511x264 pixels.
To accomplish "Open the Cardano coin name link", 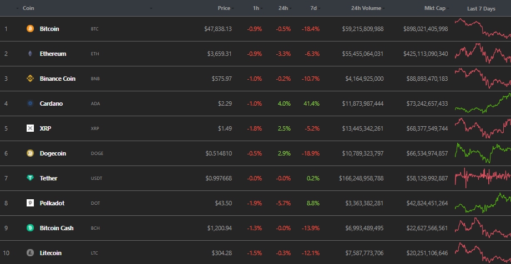I will [x=51, y=103].
